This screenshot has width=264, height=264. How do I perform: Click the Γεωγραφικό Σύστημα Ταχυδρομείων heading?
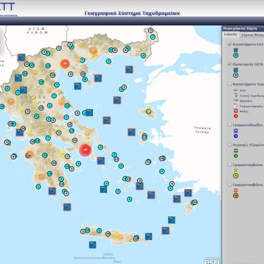pos(132,13)
